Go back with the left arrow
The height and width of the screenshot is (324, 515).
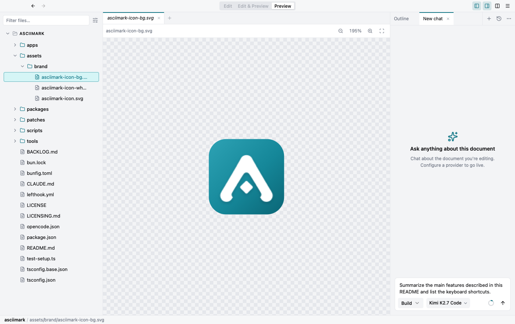(33, 6)
